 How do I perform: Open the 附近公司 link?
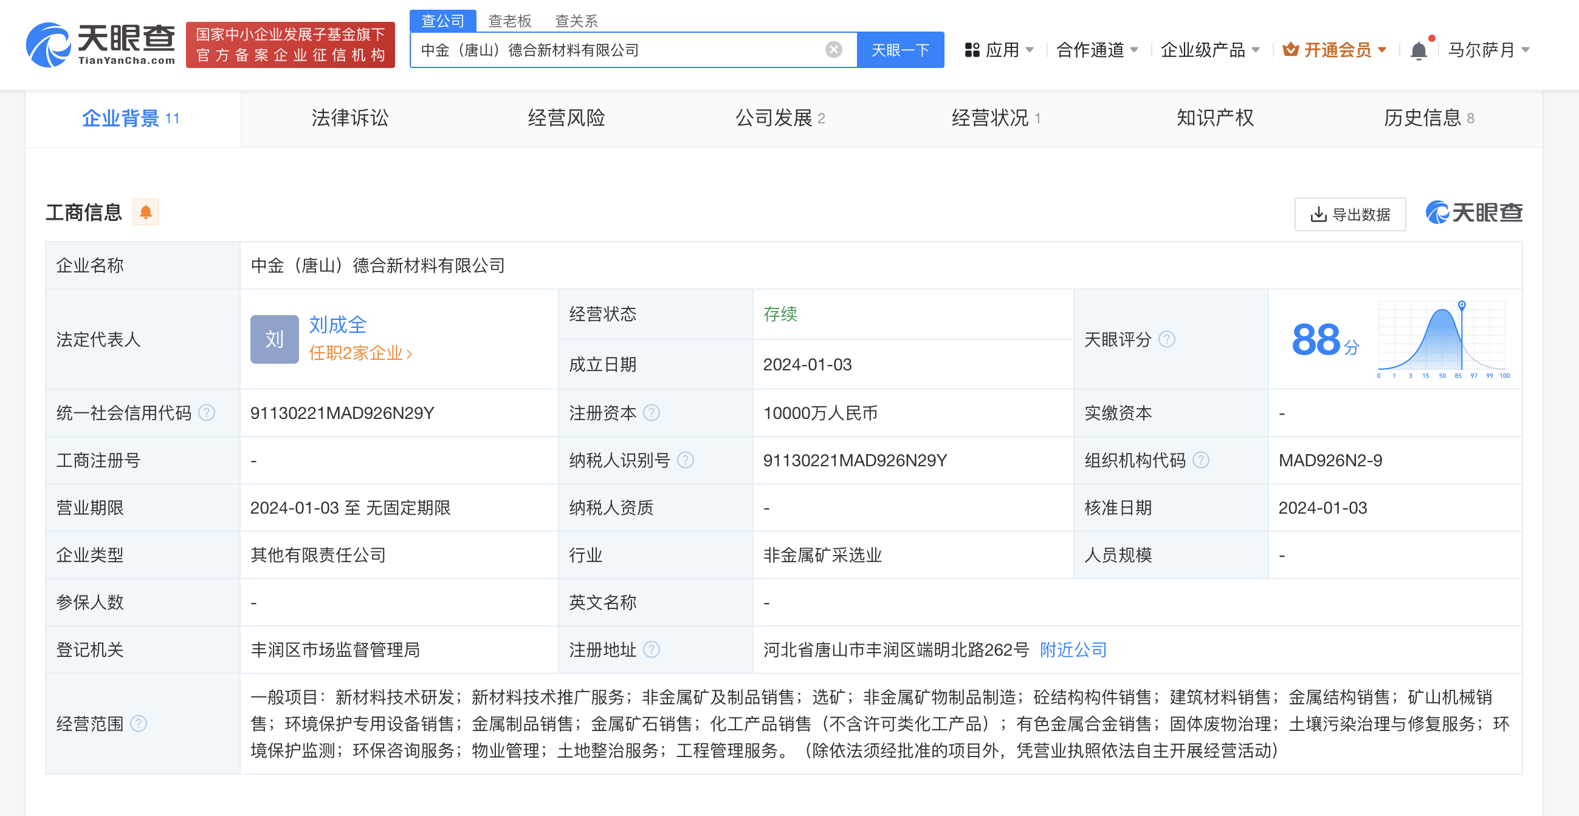point(1073,650)
